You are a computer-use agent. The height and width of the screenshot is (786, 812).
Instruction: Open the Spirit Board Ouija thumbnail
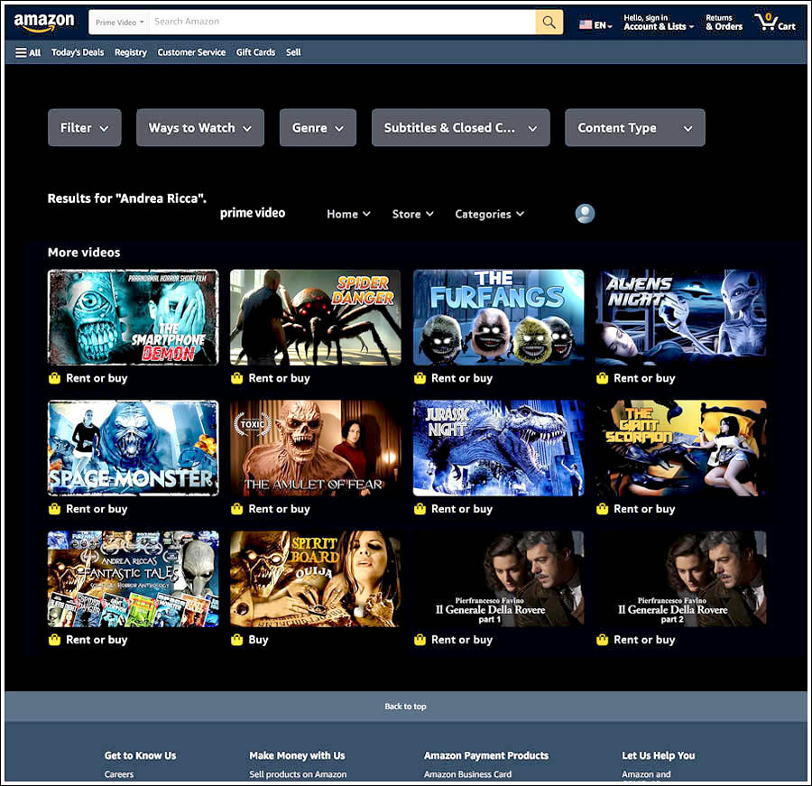[x=316, y=578]
